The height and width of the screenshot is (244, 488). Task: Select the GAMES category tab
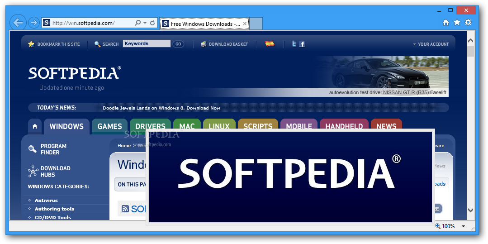tap(109, 126)
